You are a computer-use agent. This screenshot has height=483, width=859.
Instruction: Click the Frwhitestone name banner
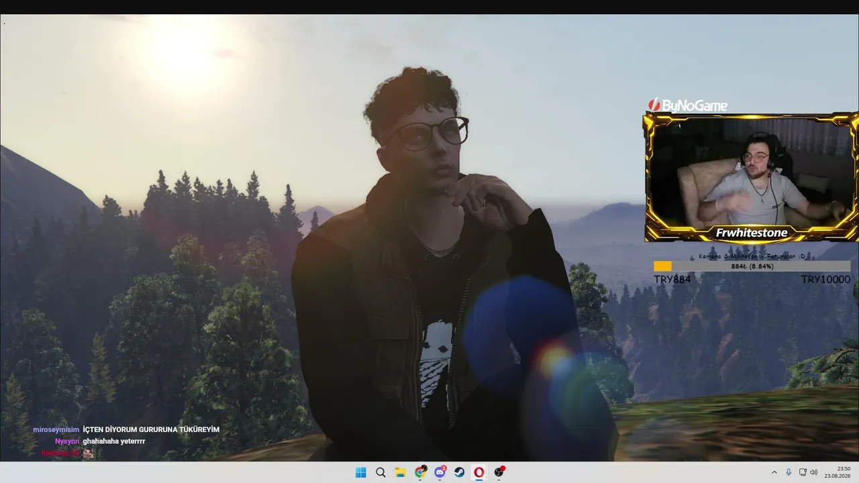point(751,233)
